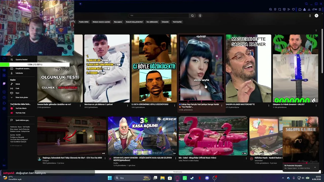Open options for CJ Beta sürümünde short

click(x=175, y=105)
